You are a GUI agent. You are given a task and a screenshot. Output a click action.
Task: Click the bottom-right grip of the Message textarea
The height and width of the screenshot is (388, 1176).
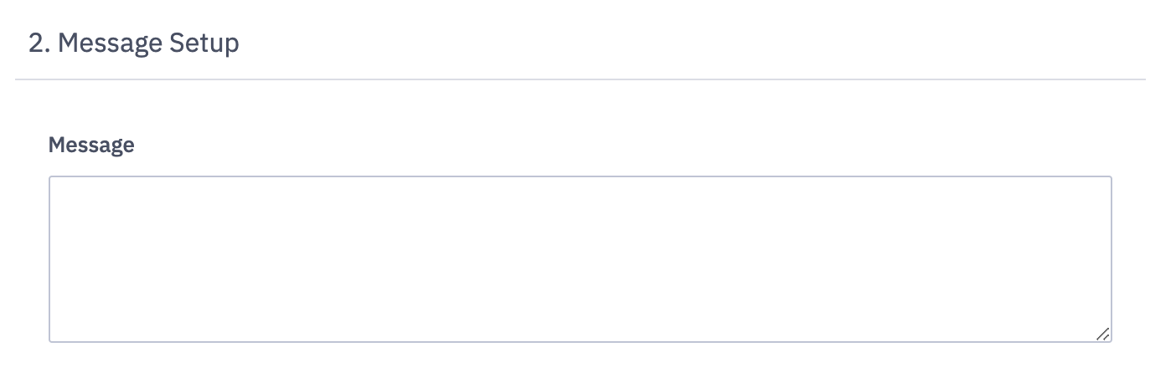[x=1102, y=334]
